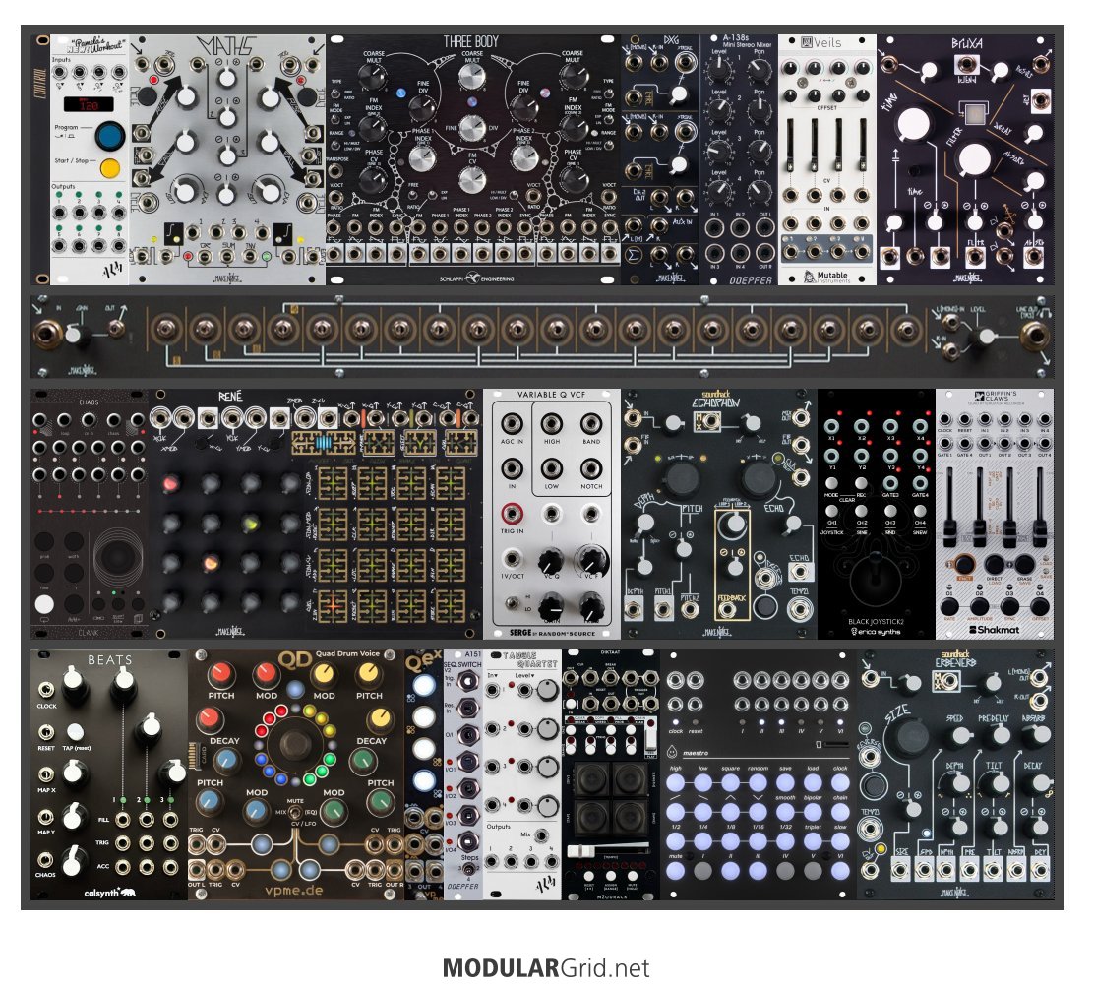
Task: Toggle the TYPE free/ratio switch on Three Body
Action: pos(335,94)
